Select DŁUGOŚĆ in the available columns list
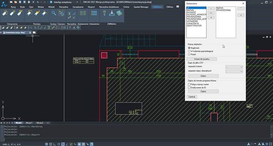 pos(191,12)
